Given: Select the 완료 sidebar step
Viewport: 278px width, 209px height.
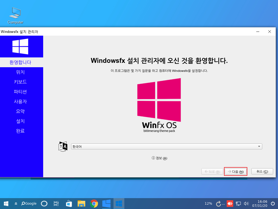Looking at the screenshot, I should [x=21, y=131].
